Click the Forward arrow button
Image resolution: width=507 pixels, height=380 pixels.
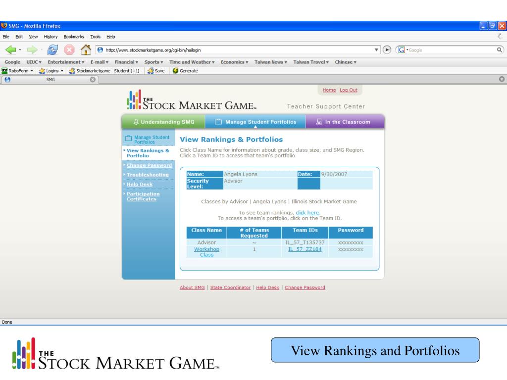click(x=32, y=50)
